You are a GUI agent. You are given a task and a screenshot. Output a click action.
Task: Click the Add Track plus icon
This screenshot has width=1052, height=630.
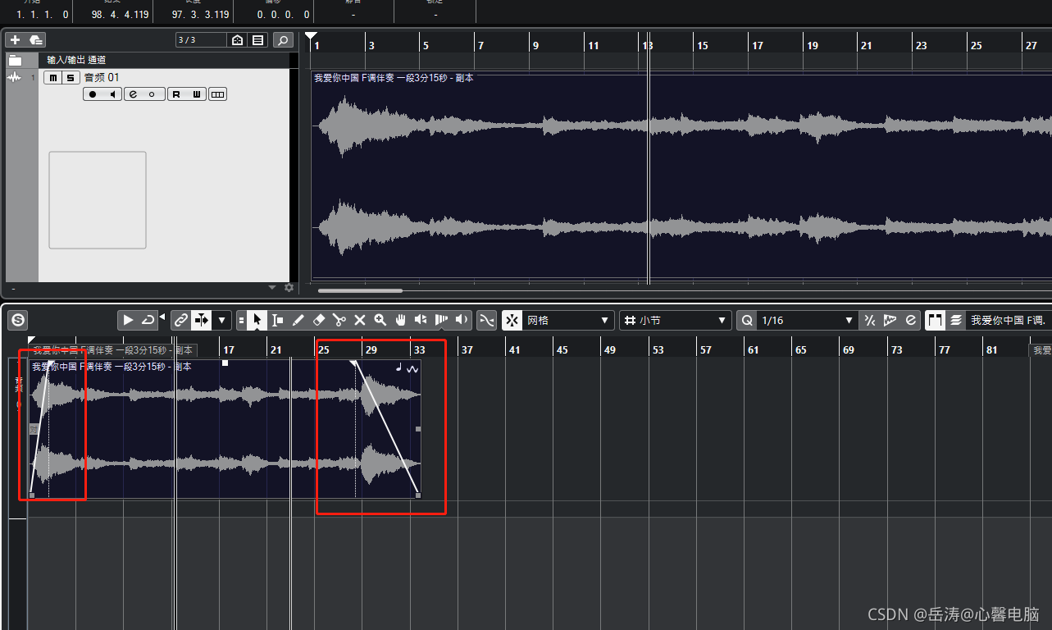pos(15,39)
